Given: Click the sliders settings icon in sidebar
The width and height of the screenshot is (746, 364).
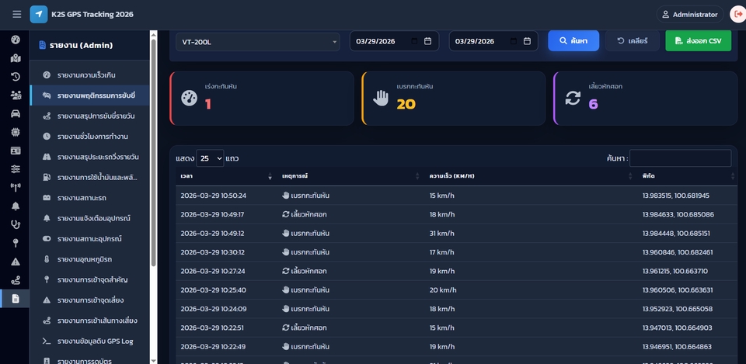Looking at the screenshot, I should point(16,168).
